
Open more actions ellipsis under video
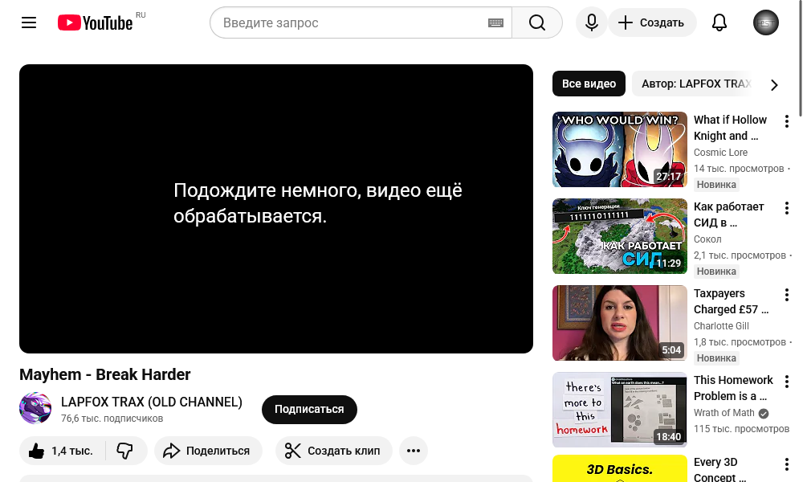(414, 451)
